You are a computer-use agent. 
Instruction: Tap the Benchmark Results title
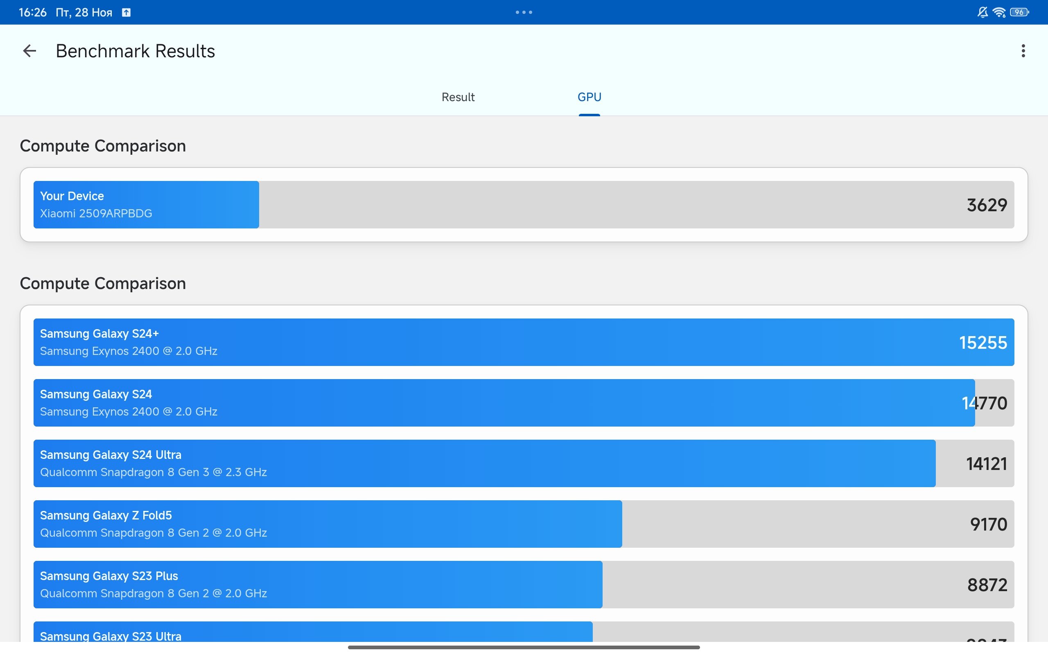tap(135, 51)
